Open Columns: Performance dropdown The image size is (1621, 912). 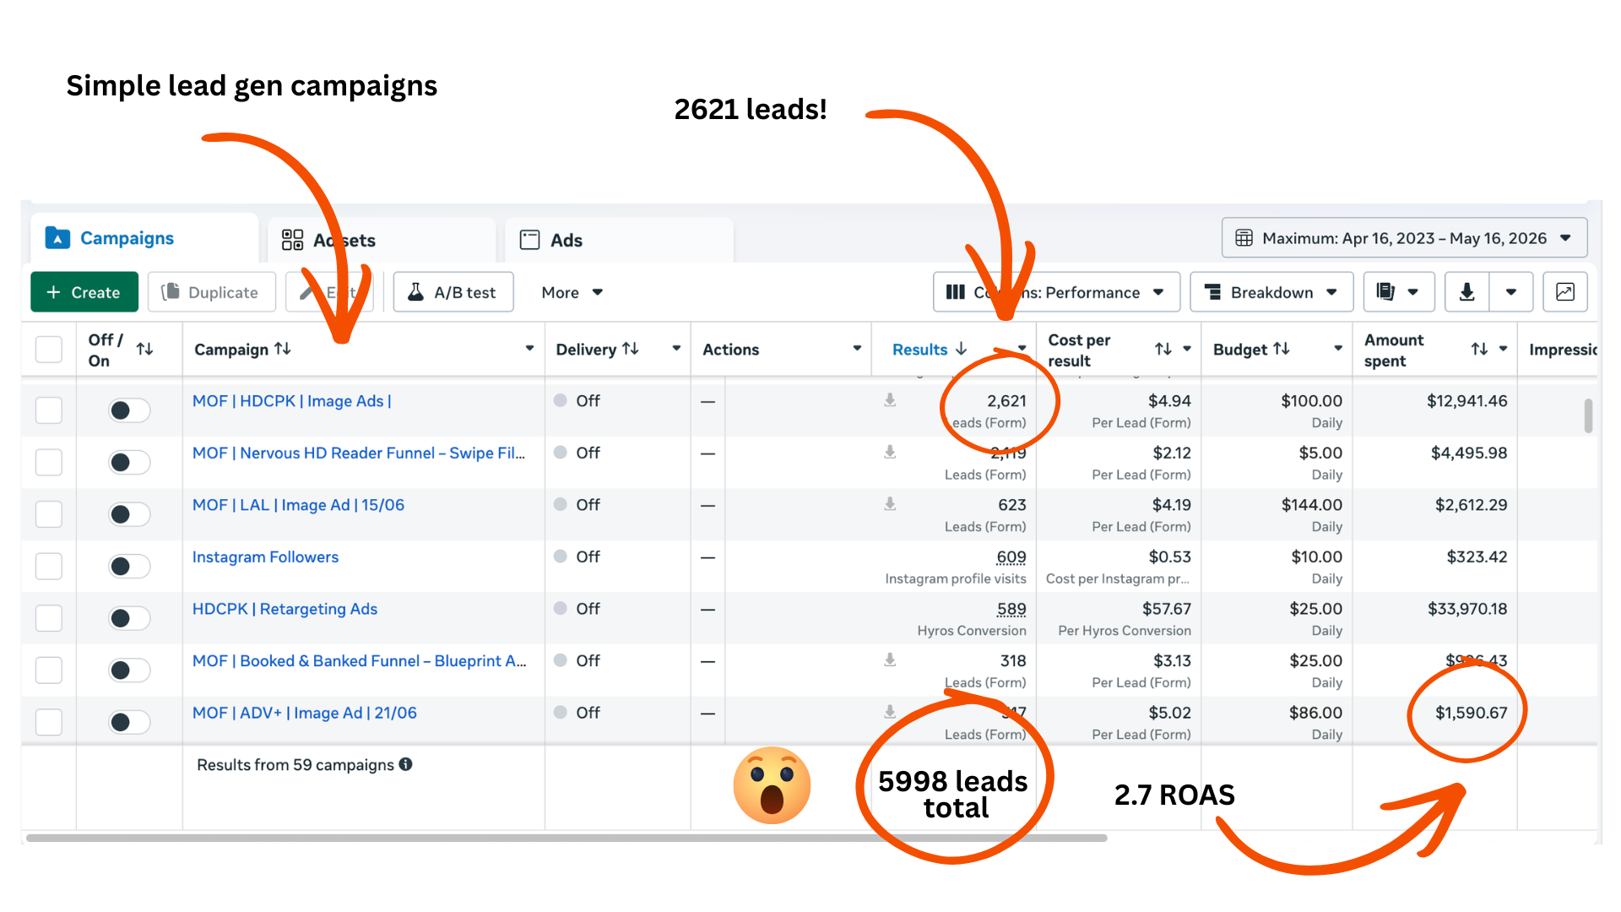(x=1055, y=292)
